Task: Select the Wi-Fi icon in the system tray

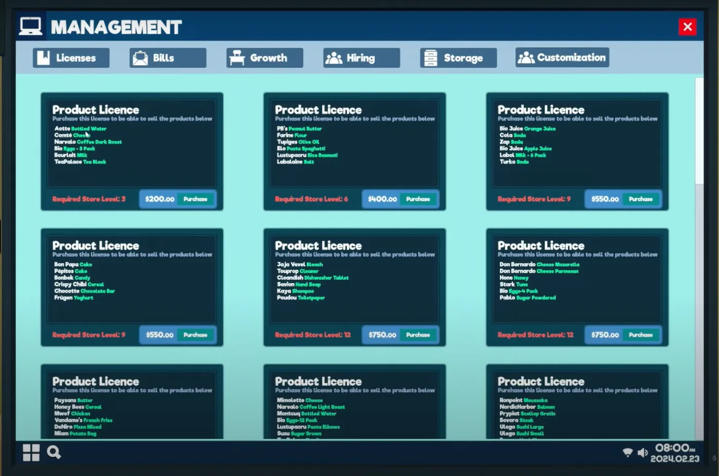Action: pyautogui.click(x=628, y=452)
